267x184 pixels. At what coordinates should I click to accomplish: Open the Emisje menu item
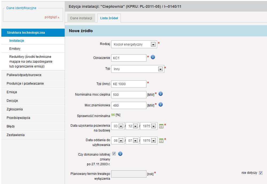click(33, 92)
